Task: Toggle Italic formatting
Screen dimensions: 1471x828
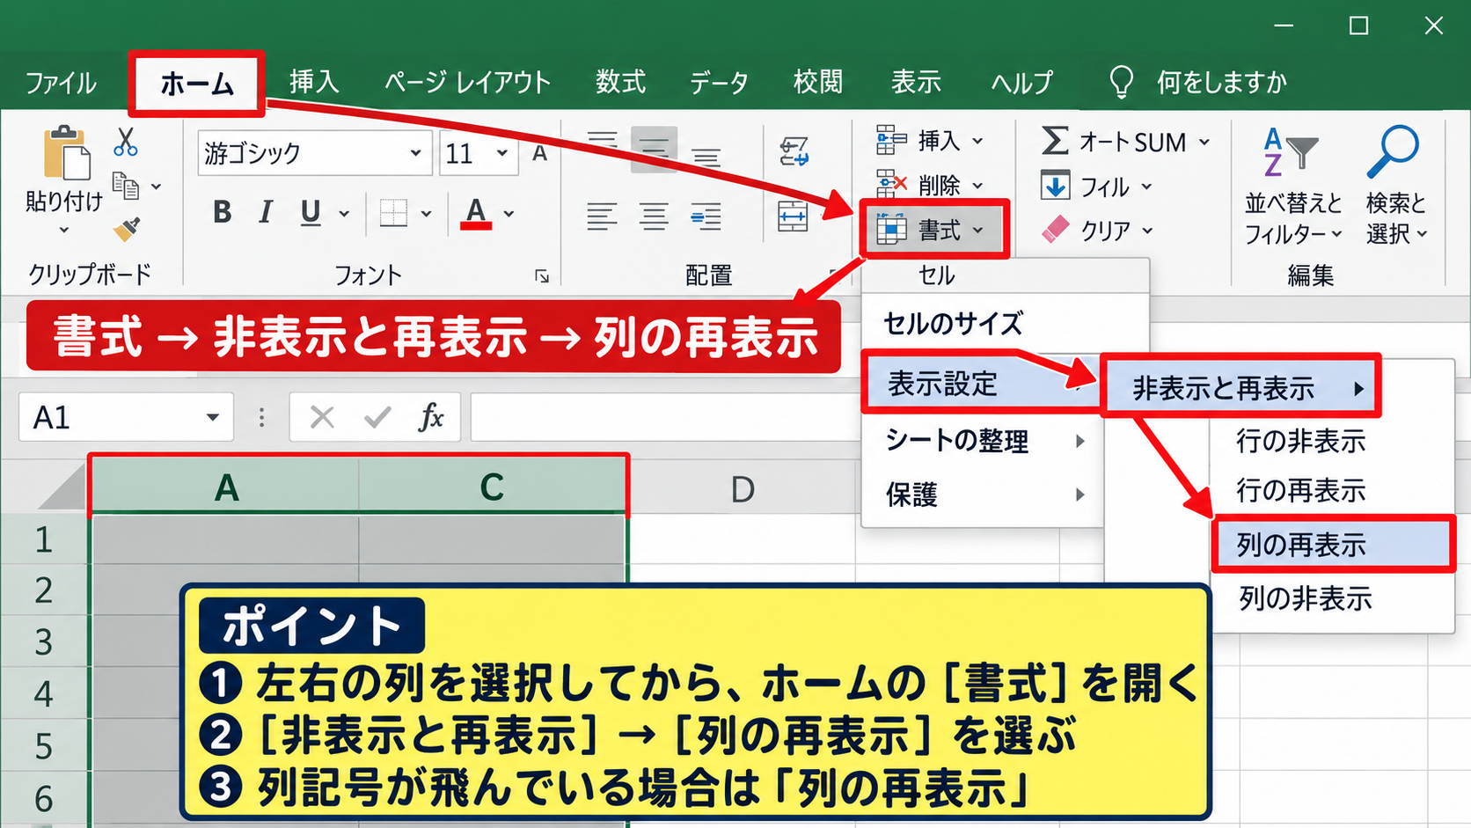Action: (x=266, y=212)
